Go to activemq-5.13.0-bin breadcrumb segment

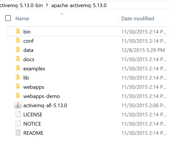pyautogui.click(x=21, y=5)
